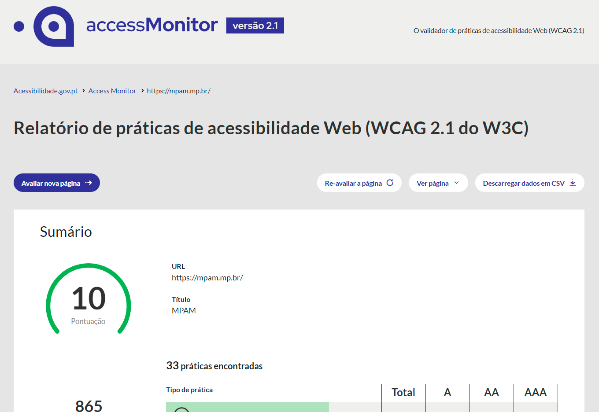This screenshot has height=412, width=599.
Task: Click the versão 2.1 badge
Action: point(255,26)
